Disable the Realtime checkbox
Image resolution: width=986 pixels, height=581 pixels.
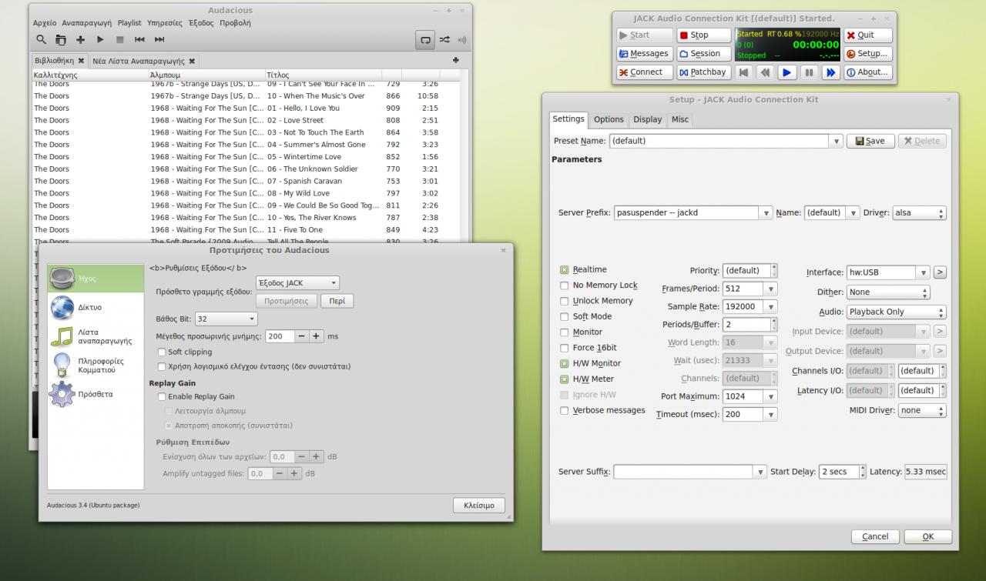(x=564, y=270)
